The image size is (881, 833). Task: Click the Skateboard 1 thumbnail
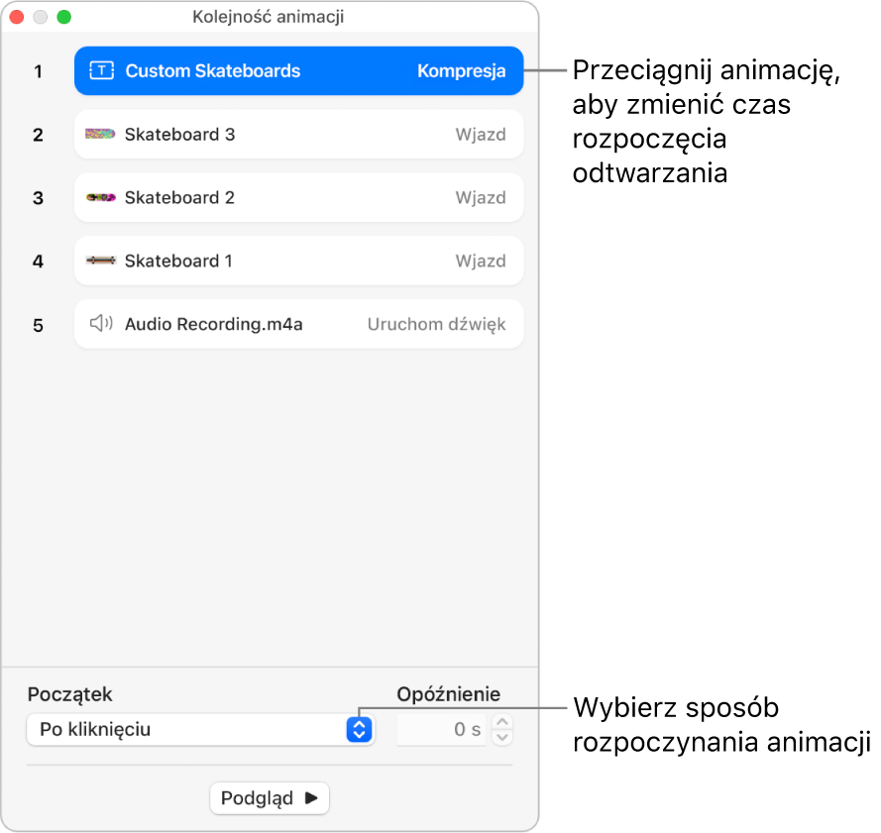pos(100,260)
